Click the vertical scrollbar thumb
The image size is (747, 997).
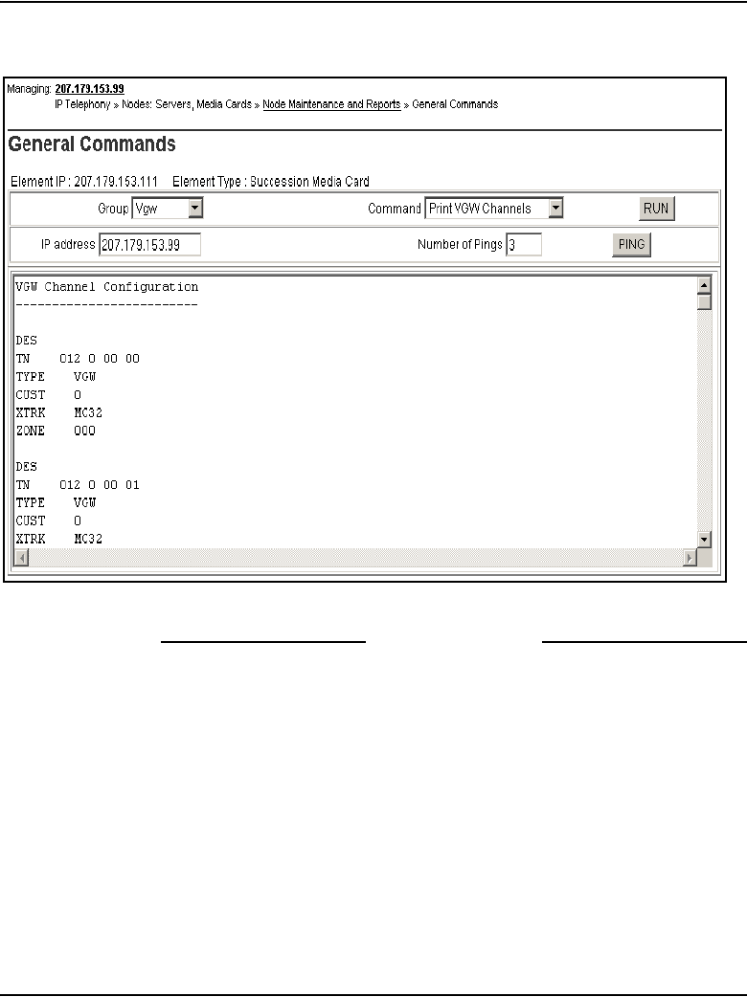click(x=704, y=302)
